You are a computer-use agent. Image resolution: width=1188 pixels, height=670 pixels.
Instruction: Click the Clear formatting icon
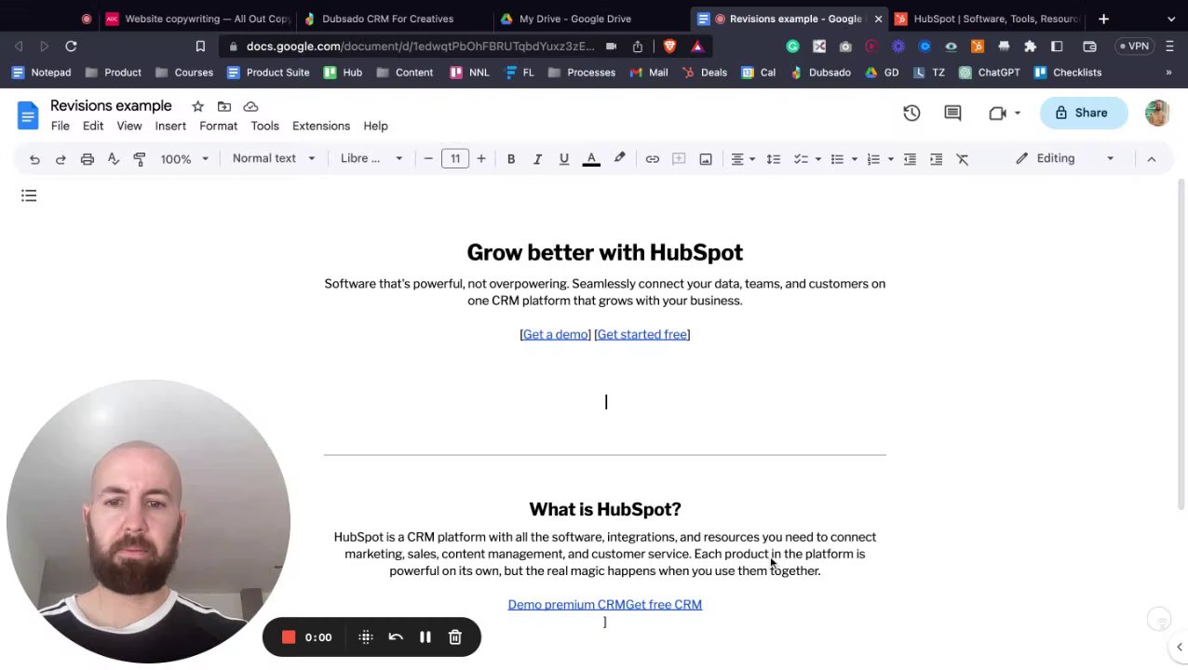point(963,159)
